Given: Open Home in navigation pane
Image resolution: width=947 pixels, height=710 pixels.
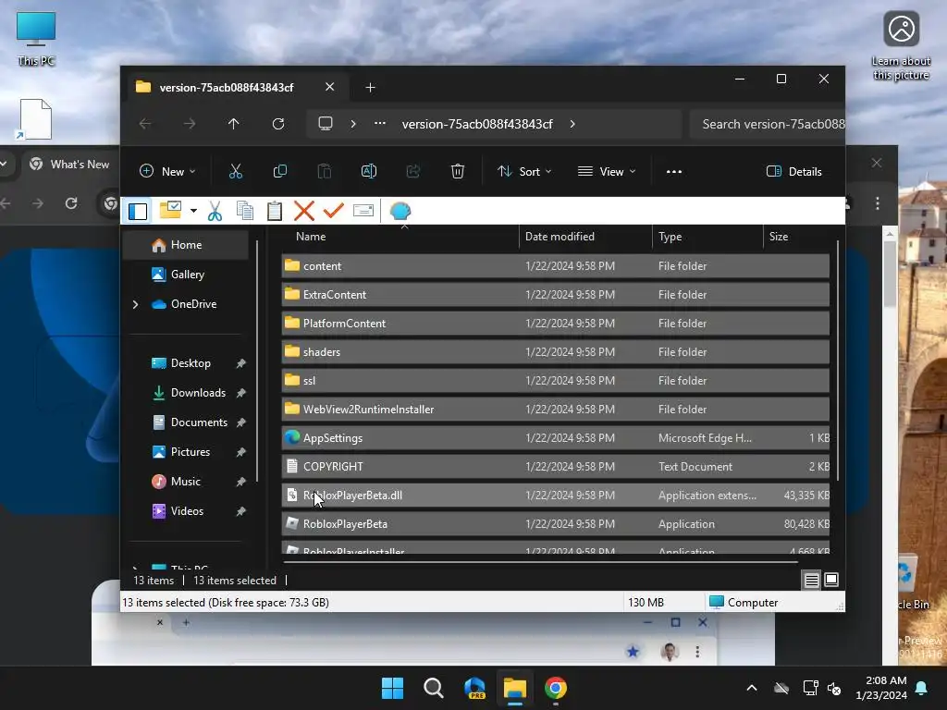Looking at the screenshot, I should coord(185,244).
